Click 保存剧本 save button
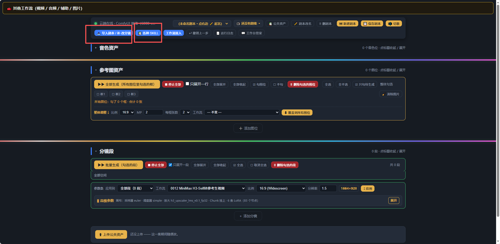 [372, 24]
